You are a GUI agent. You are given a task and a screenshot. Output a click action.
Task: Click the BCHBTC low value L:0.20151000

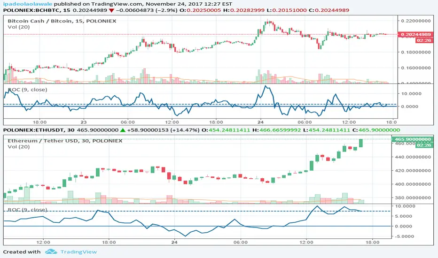pos(287,10)
